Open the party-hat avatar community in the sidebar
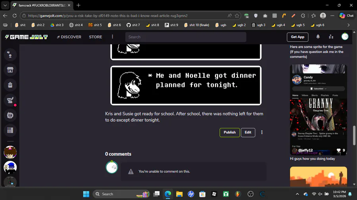The image size is (357, 200). pyautogui.click(x=10, y=152)
